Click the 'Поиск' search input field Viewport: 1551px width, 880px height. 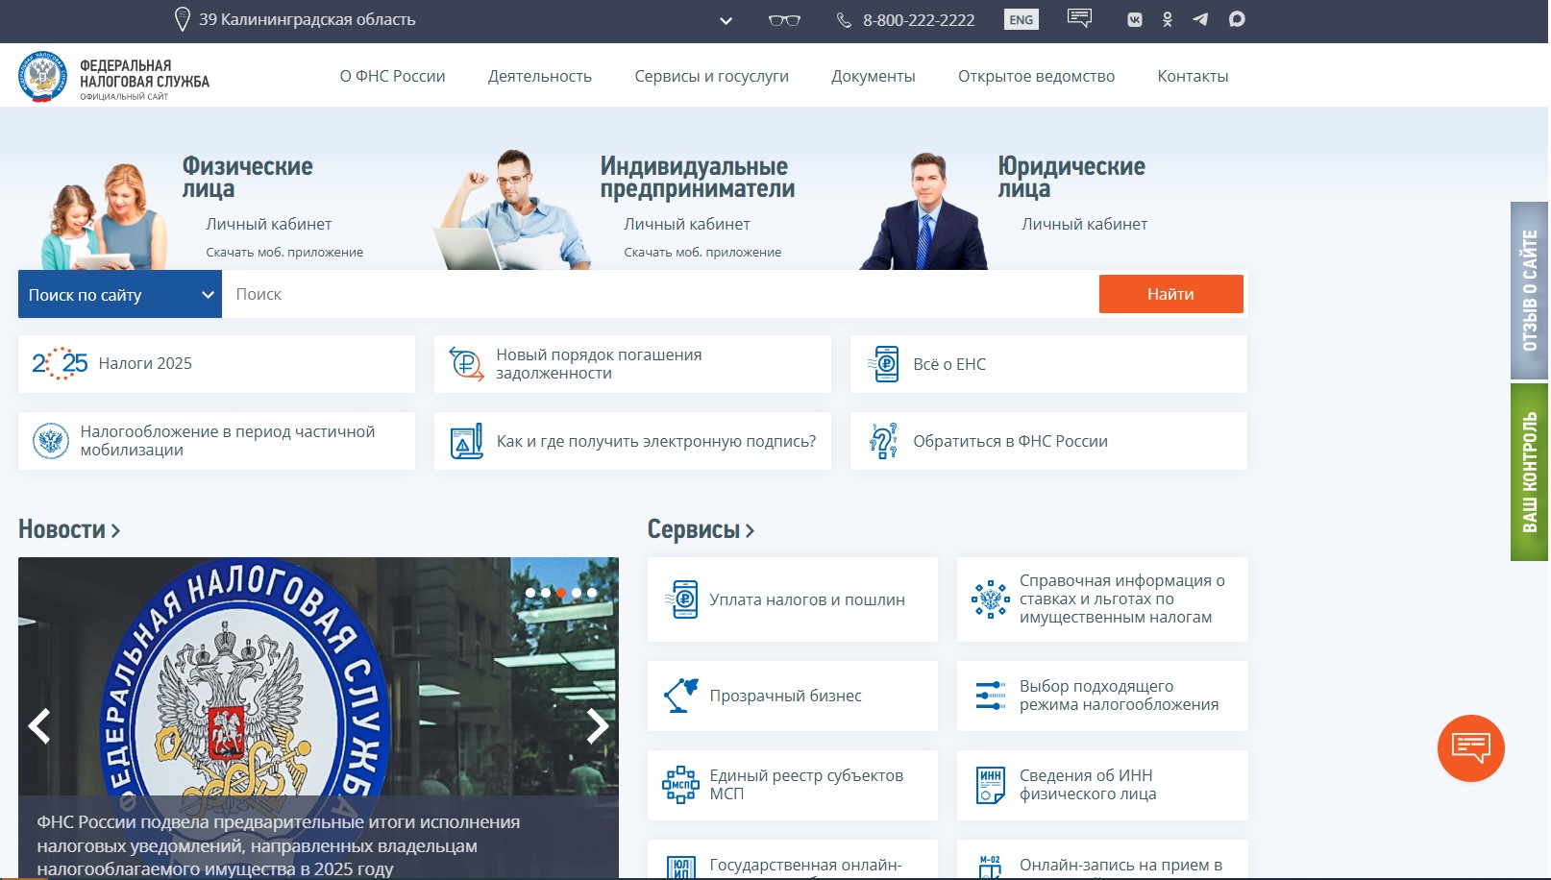pyautogui.click(x=659, y=294)
